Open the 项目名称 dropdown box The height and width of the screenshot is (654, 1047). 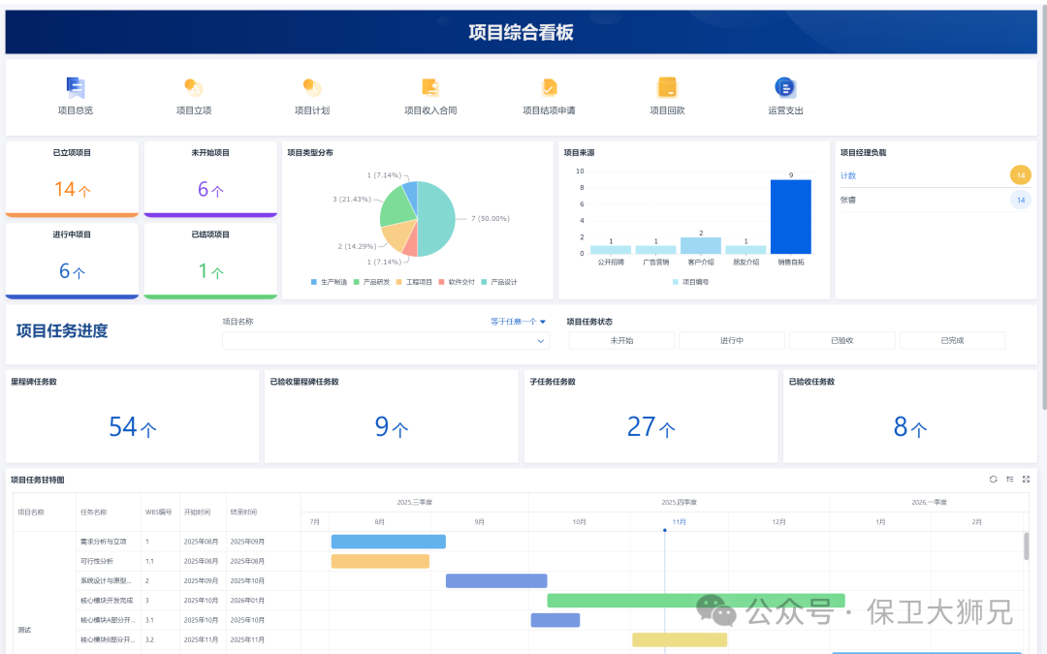click(x=385, y=341)
